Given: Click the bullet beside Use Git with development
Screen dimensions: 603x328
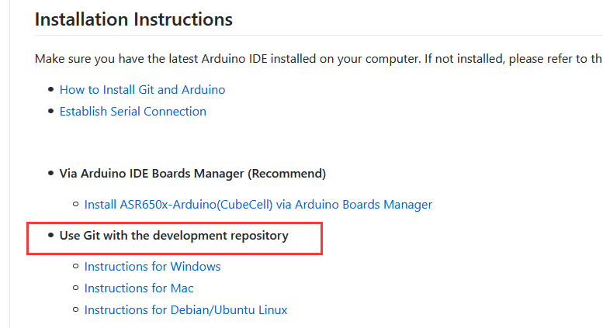Looking at the screenshot, I should [x=50, y=235].
